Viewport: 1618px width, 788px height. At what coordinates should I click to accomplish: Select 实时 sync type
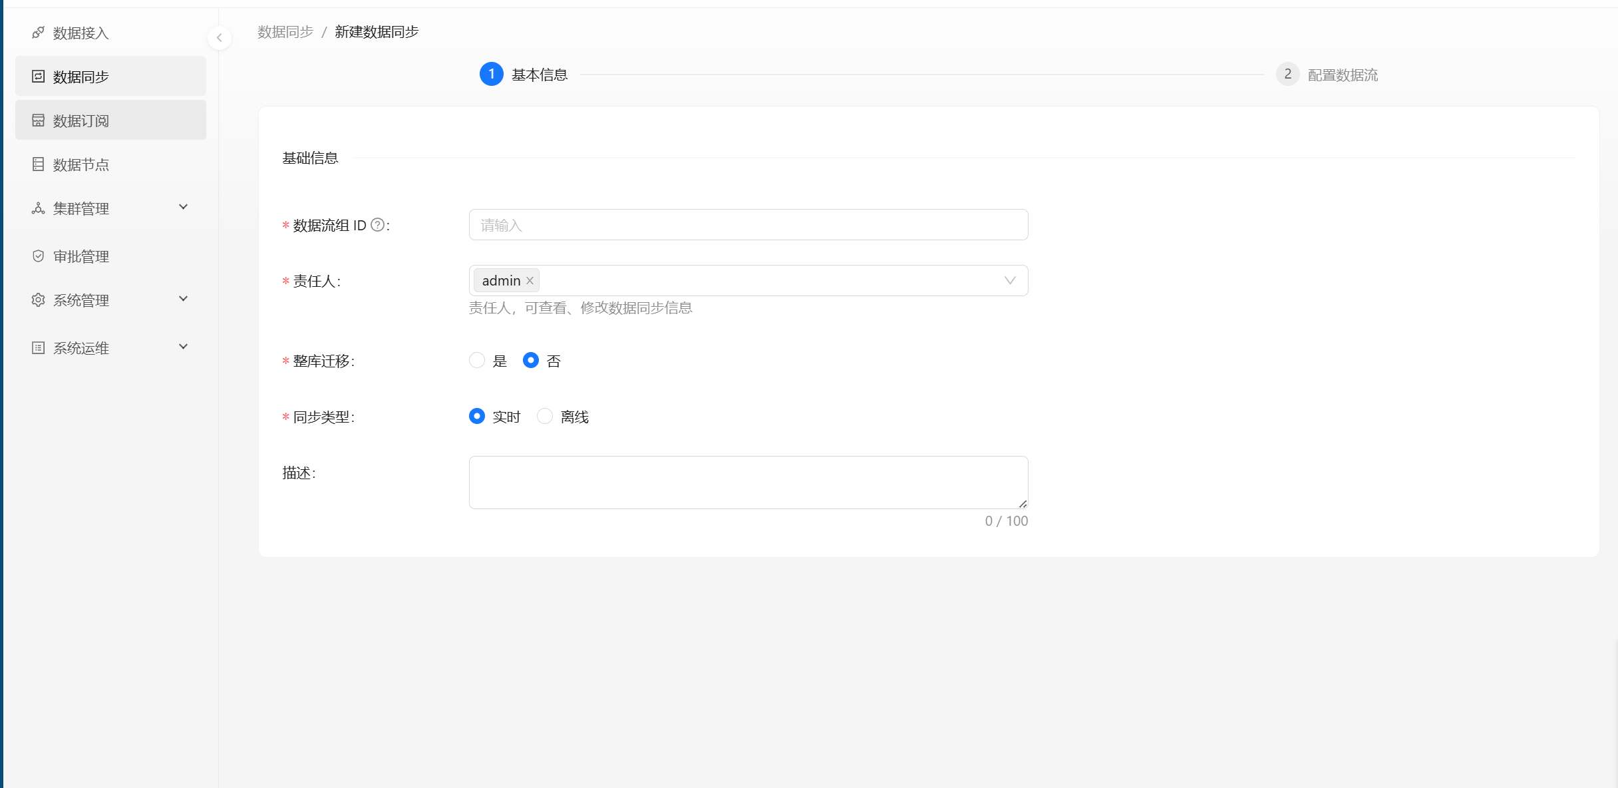tap(477, 417)
